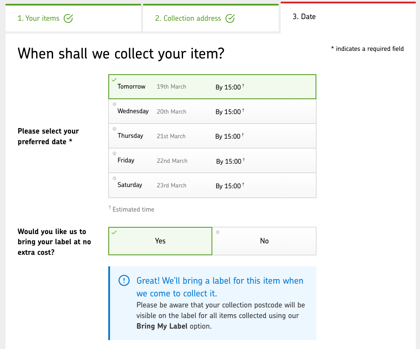Go back to Your items step
Viewport: 420px width, 349px height.
coord(38,18)
